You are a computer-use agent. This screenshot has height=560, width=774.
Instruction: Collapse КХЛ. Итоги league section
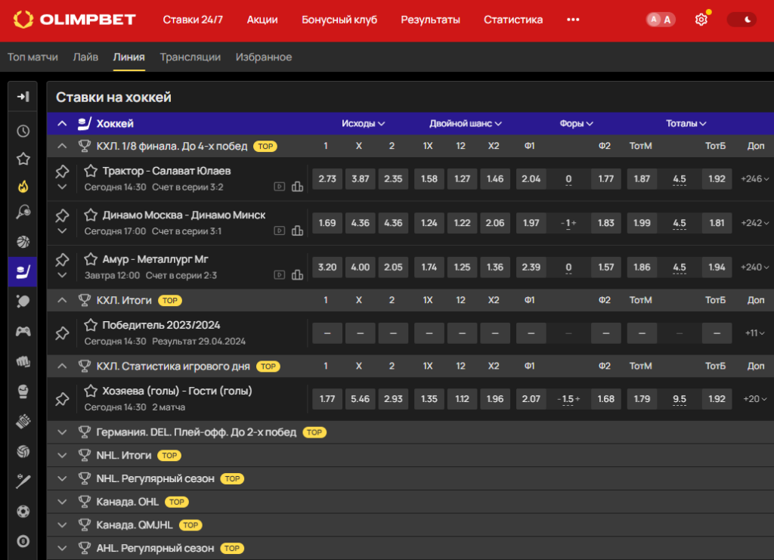tap(62, 300)
